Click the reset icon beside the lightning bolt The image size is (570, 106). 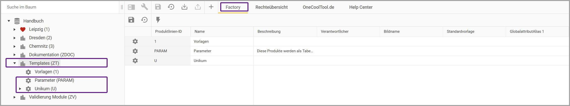(x=144, y=20)
